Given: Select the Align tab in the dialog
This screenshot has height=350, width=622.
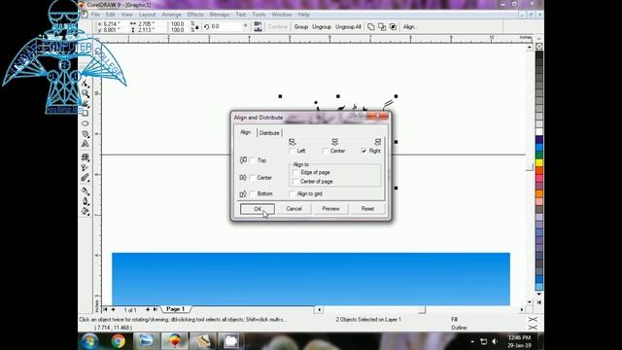Looking at the screenshot, I should (246, 132).
